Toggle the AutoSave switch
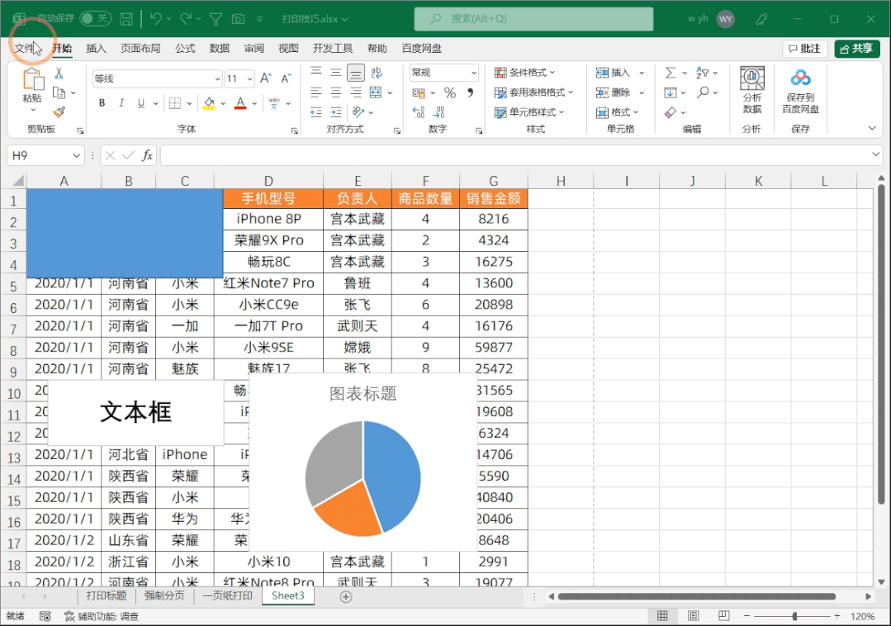This screenshot has width=891, height=626. (x=95, y=19)
